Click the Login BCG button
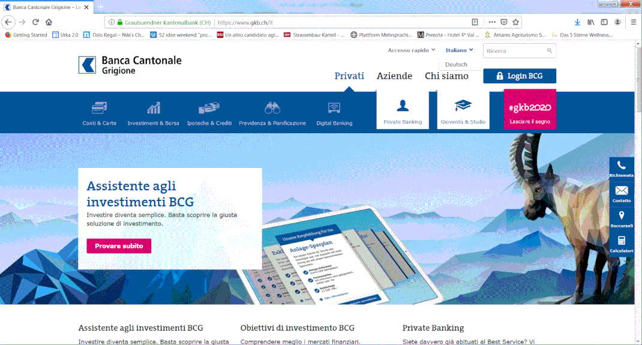642x345 pixels. [520, 76]
